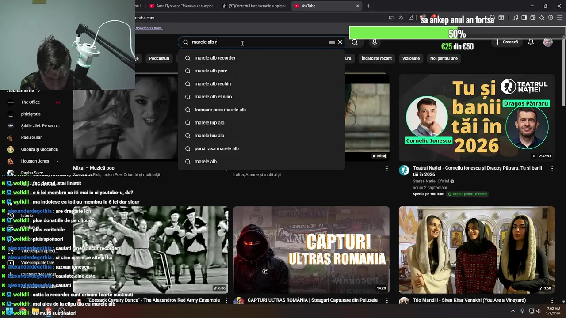Click the Creează button
Screen dimensions: 566x318
point(506,42)
